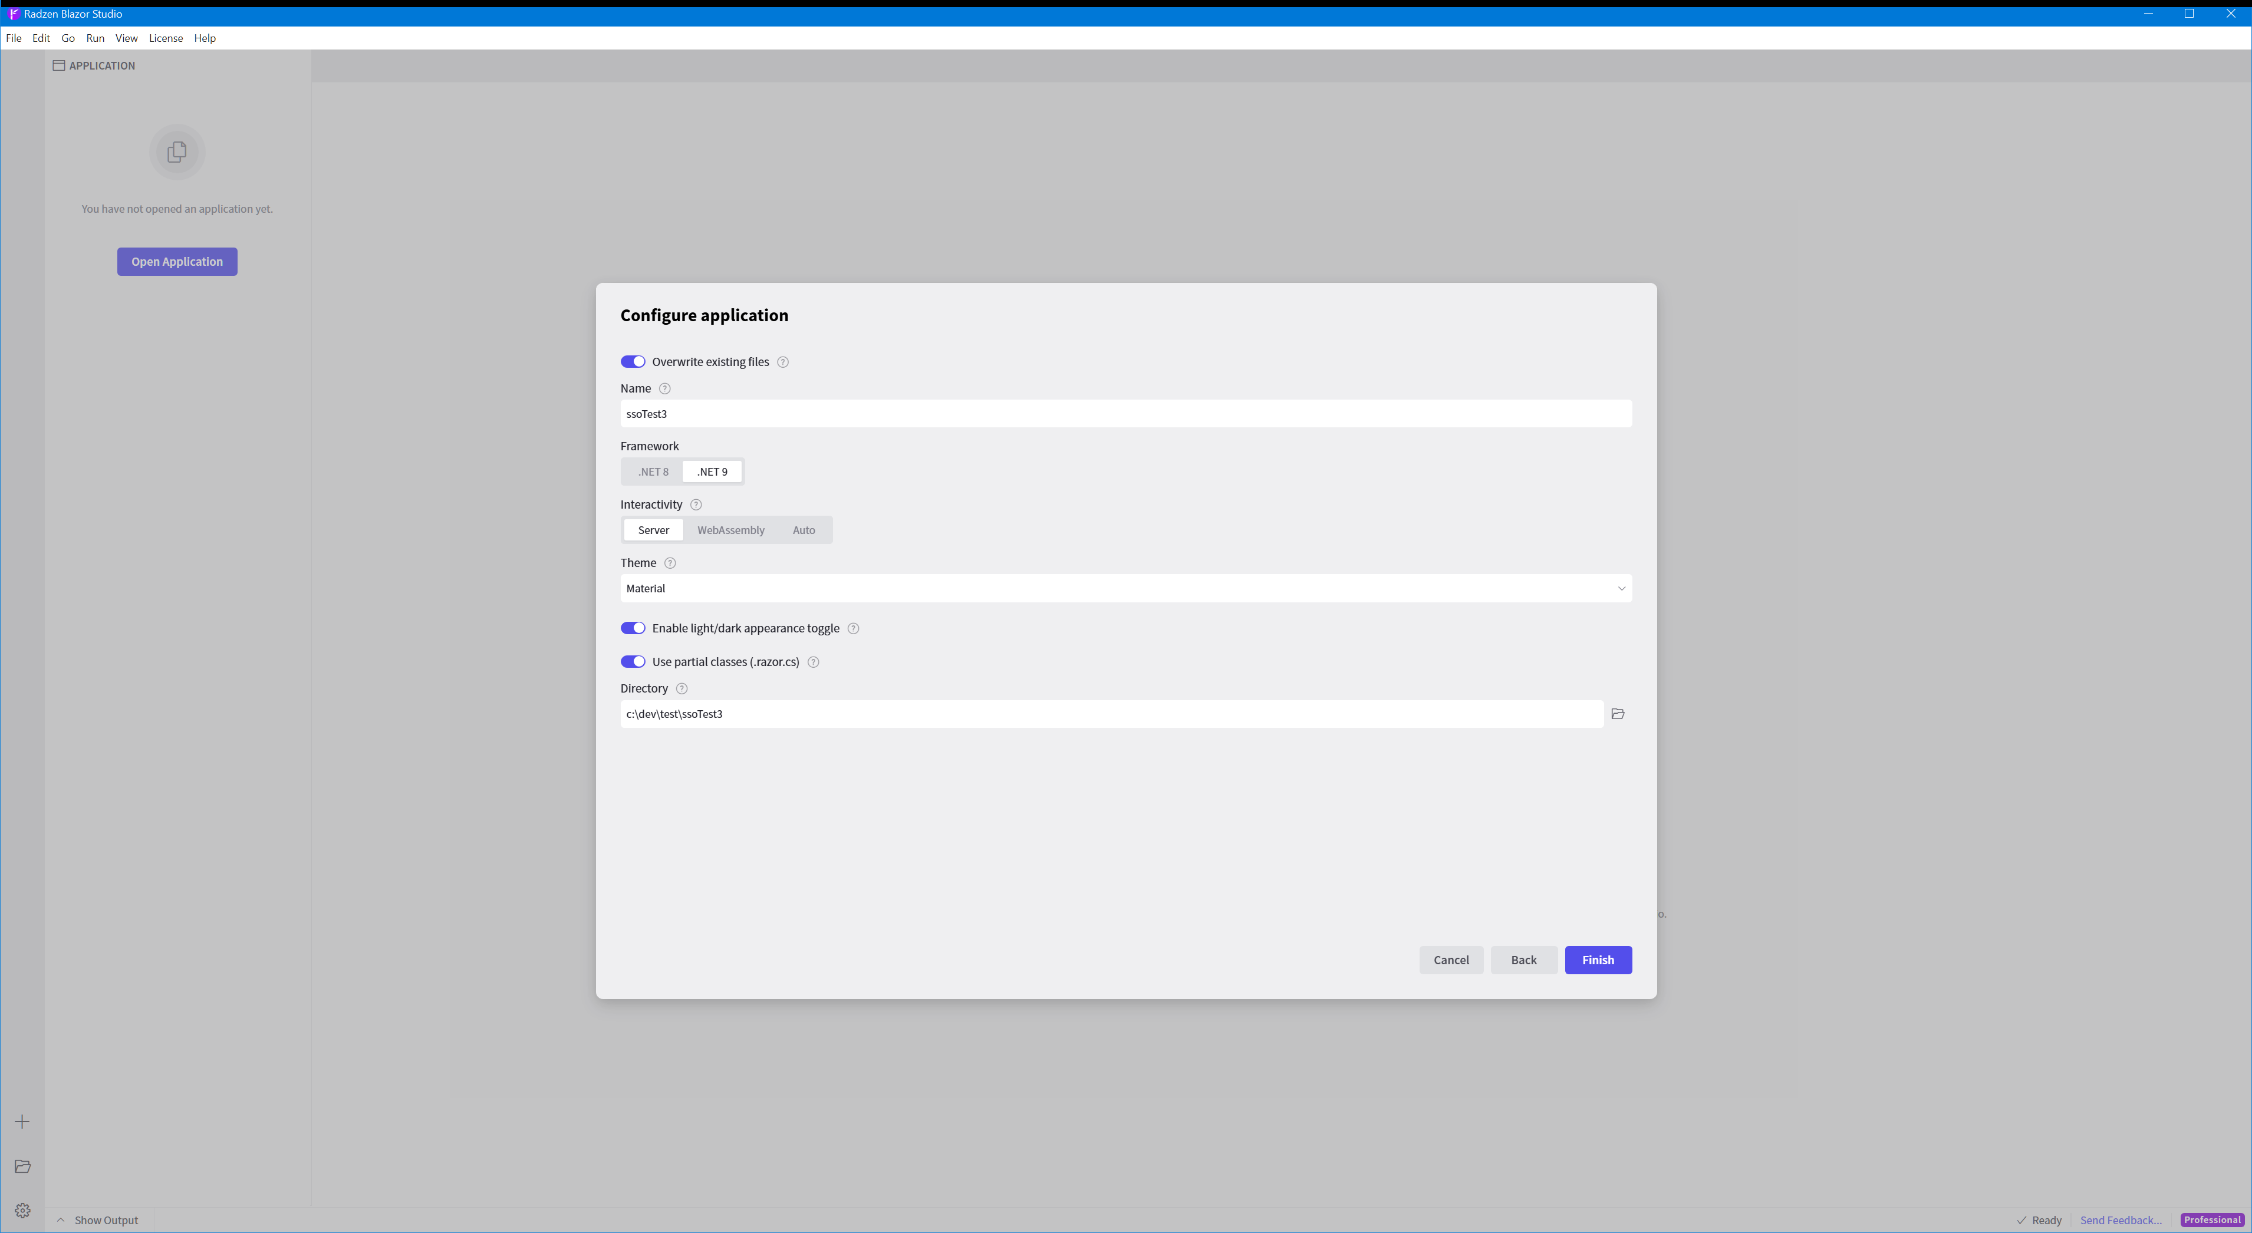
Task: Disable the Overwrite existing files toggle
Action: coord(632,362)
